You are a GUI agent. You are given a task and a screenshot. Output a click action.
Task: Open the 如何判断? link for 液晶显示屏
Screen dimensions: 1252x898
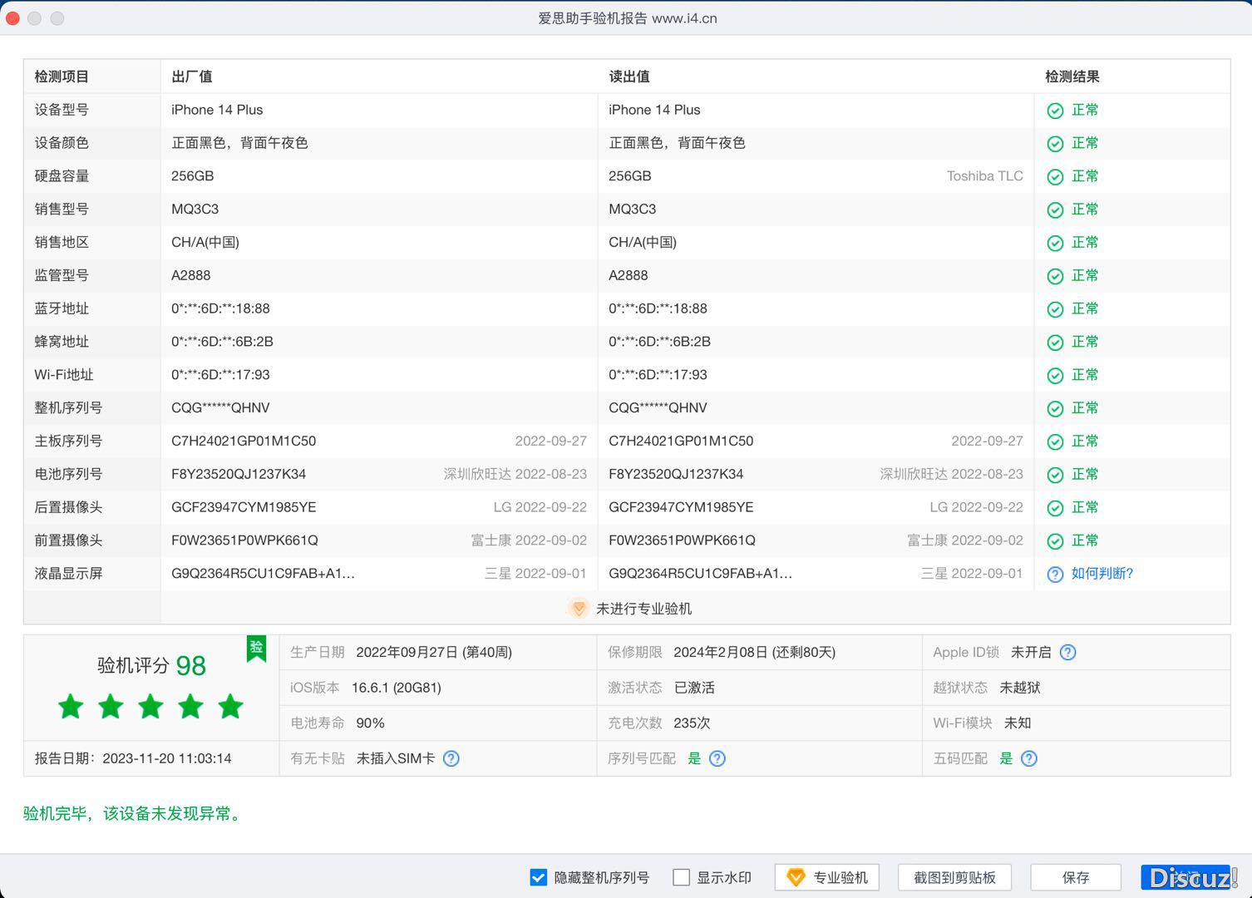[x=1102, y=574]
